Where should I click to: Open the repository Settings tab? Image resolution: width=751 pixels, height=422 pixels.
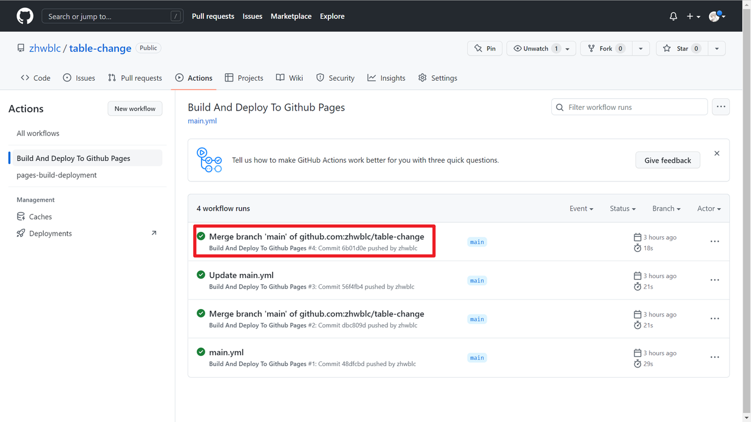click(x=438, y=78)
